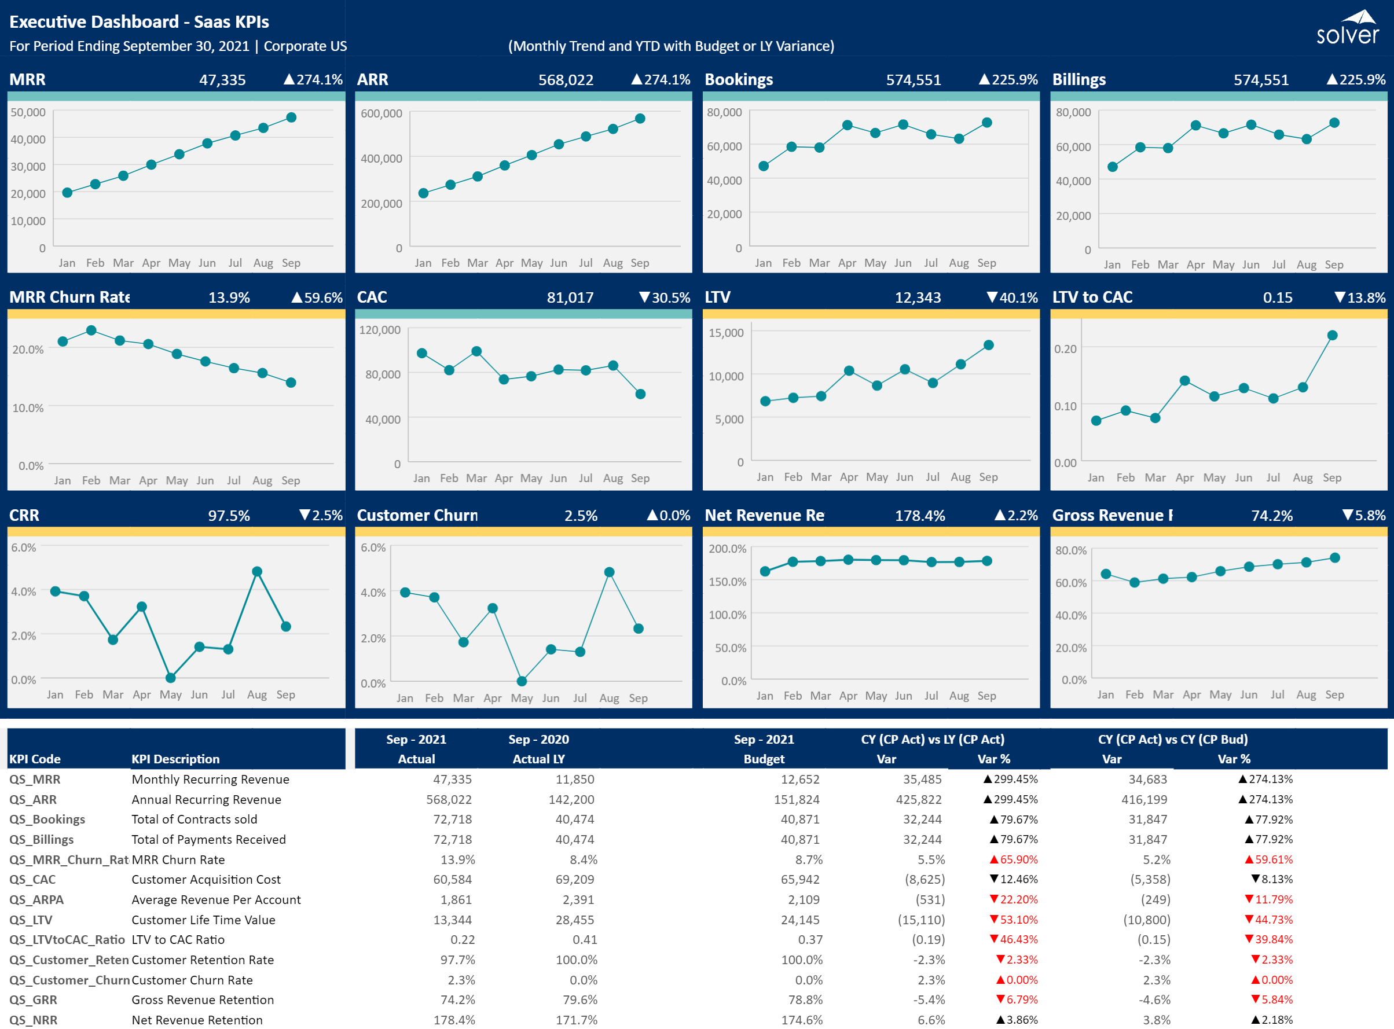The image size is (1394, 1029).
Task: Click the down-triangle beside CAC 30.5%
Action: [645, 297]
